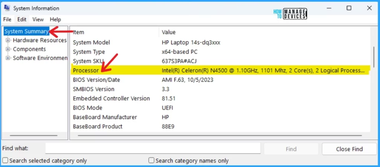Click the Find what input field

pyautogui.click(x=153, y=148)
